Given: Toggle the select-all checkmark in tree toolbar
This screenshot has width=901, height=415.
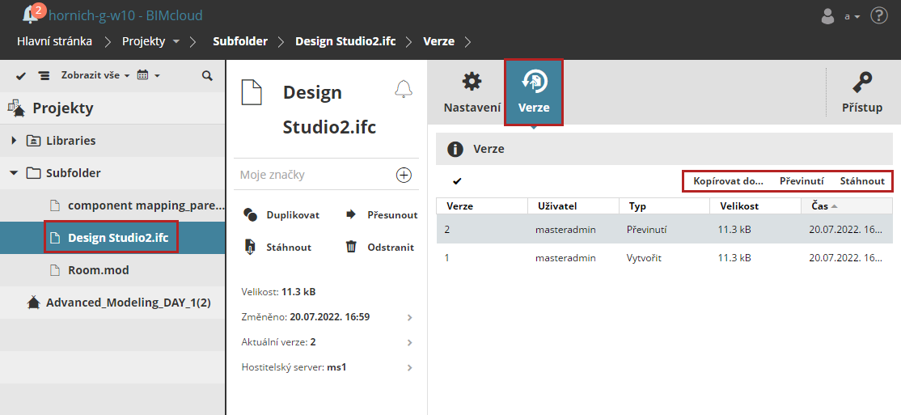Looking at the screenshot, I should point(21,75).
